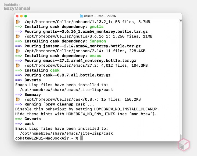This screenshot has height=156, width=197.
Task: Click the first 'Caveats' heading after Pouring cask
Action: (x=33, y=80)
